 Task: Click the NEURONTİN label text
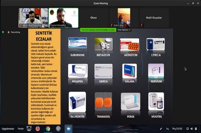77,117
